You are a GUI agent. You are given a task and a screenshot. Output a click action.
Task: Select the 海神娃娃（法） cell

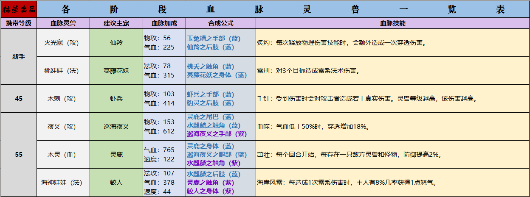click(x=63, y=183)
